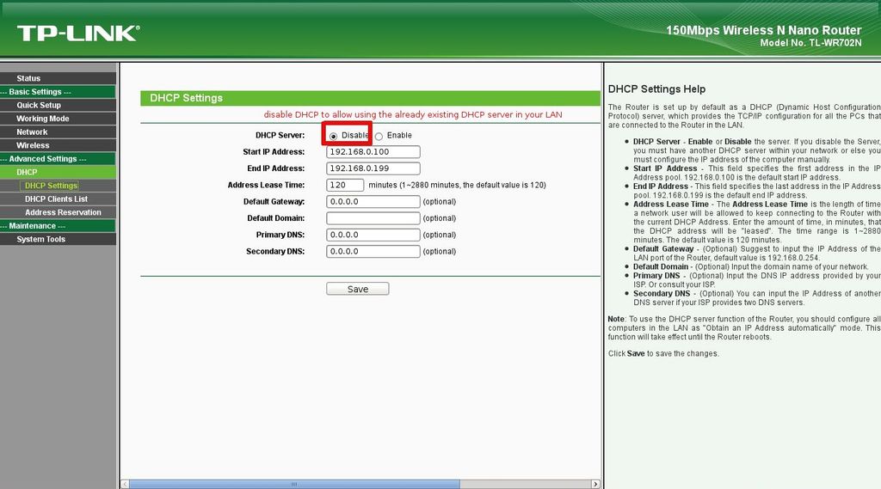Click the red disable DHCP hint text
The height and width of the screenshot is (489, 881).
click(x=413, y=114)
